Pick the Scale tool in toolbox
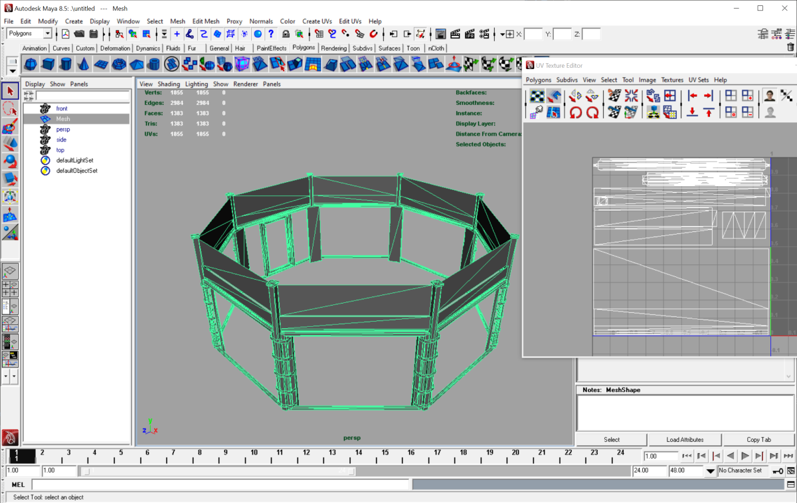Image resolution: width=797 pixels, height=503 pixels. (10, 178)
